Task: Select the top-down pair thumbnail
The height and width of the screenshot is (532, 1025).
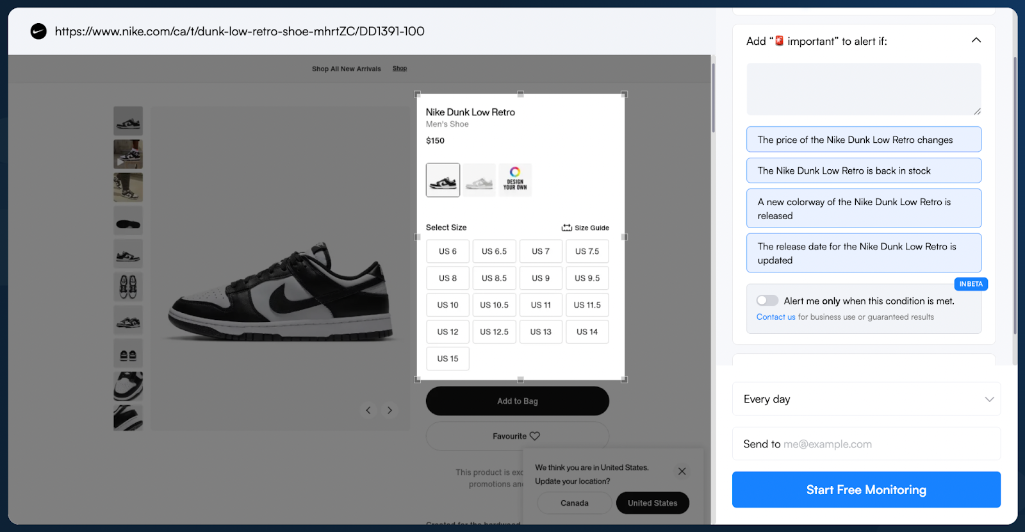Action: click(128, 287)
